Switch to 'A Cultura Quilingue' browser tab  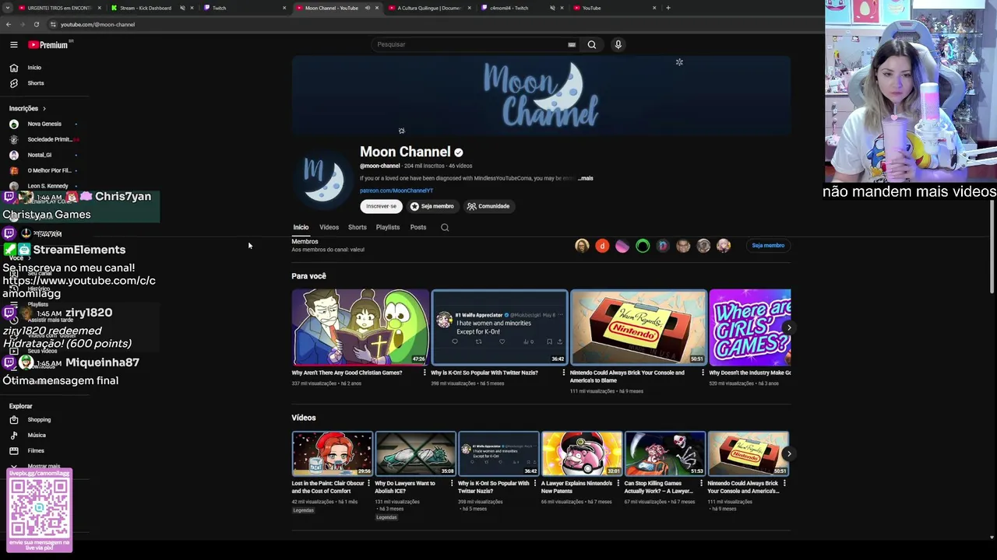429,8
